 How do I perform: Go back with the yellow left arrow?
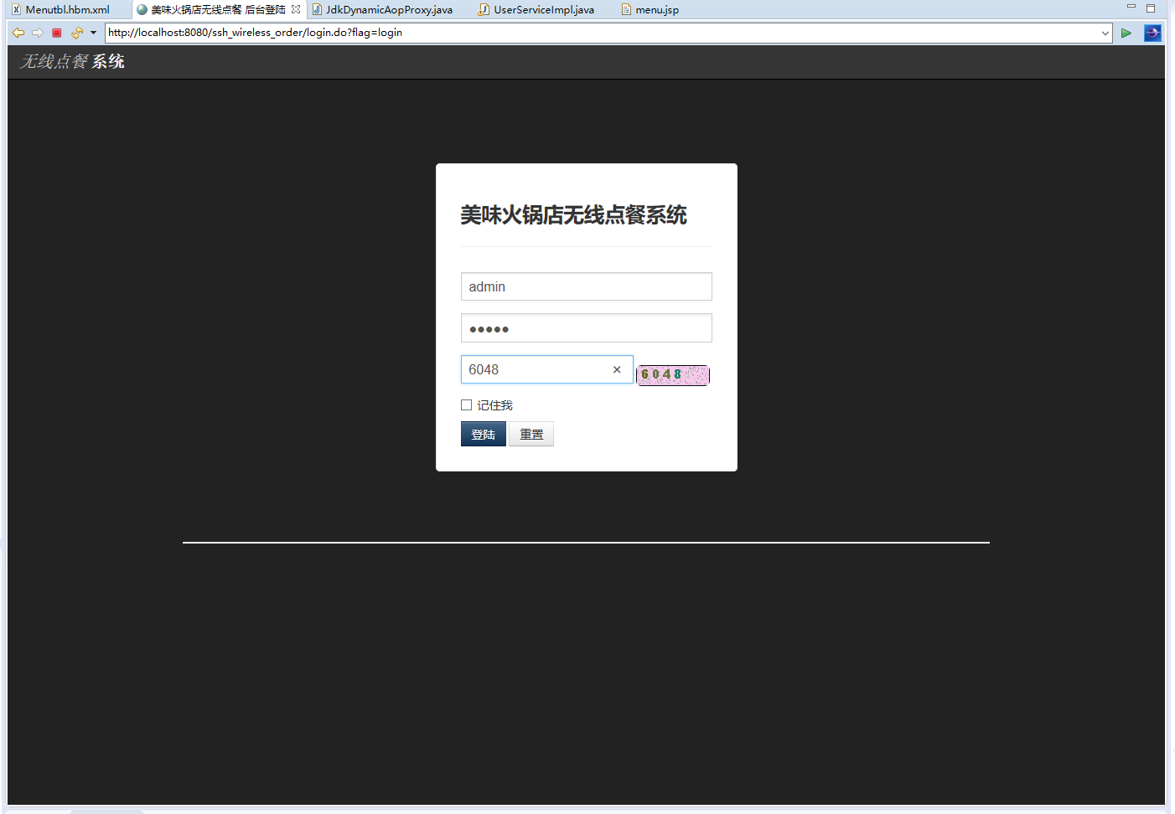(x=18, y=33)
